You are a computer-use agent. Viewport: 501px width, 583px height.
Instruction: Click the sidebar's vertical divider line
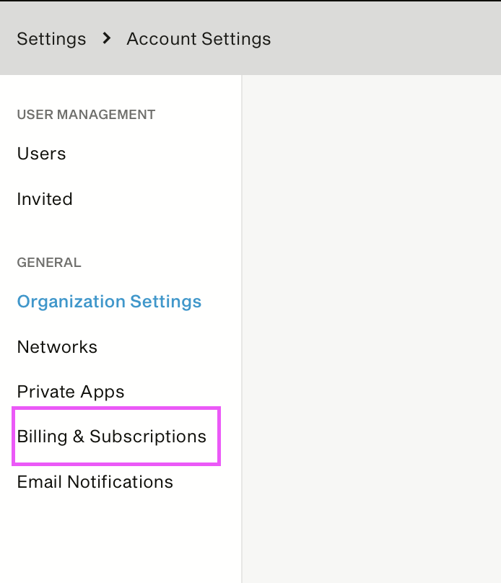click(242, 329)
